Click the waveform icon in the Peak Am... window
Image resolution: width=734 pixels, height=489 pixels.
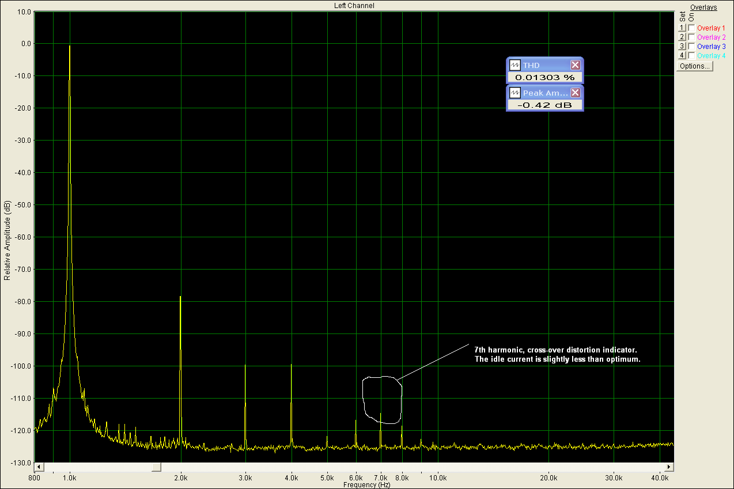tap(515, 93)
